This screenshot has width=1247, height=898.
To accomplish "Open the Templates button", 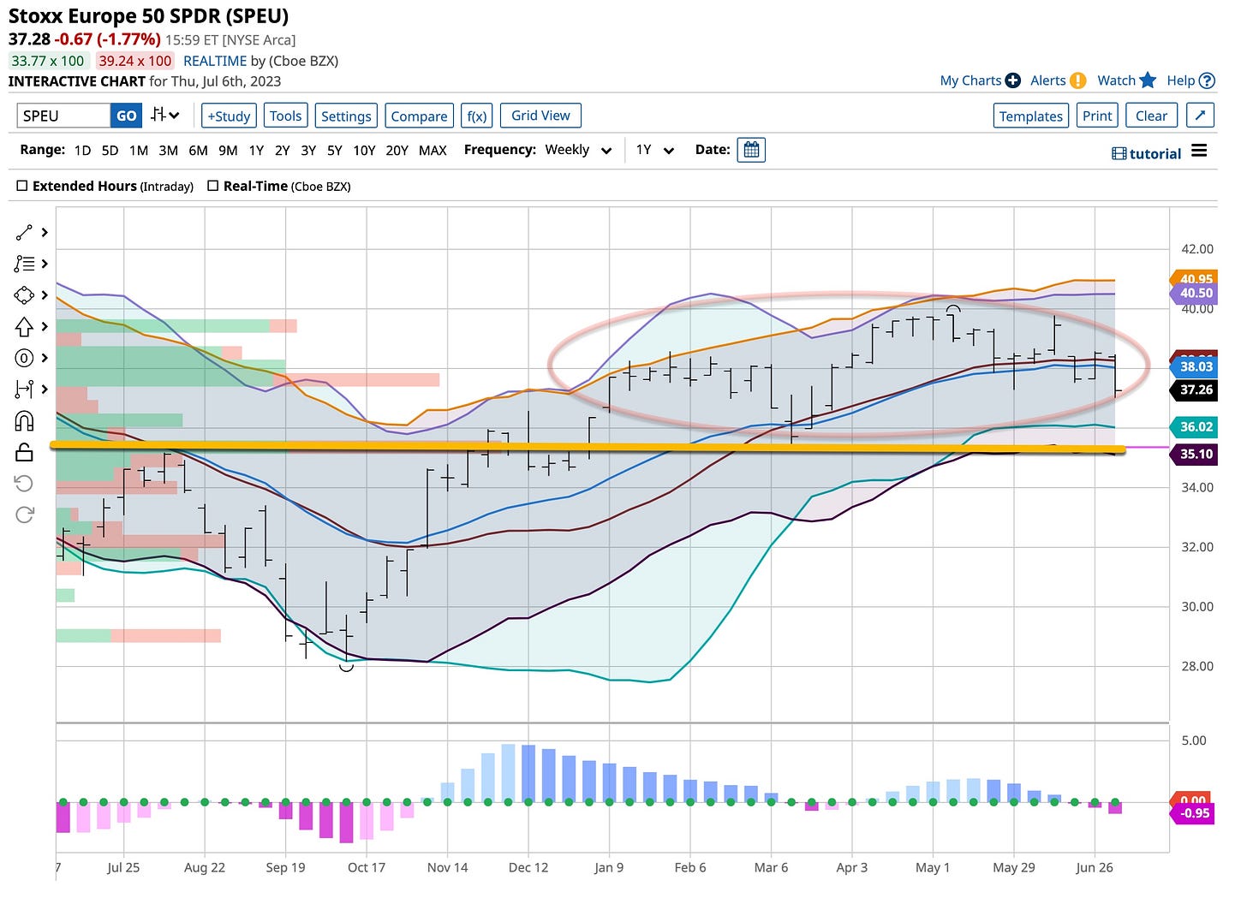I will pyautogui.click(x=1030, y=116).
